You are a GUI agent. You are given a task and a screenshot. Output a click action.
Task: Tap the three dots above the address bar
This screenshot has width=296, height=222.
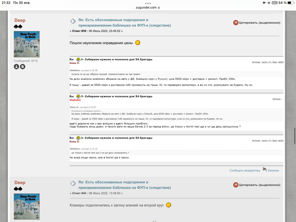[148, 3]
